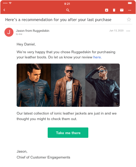136x167 pixels.
Task: Click the green Take me there button
Action: pyautogui.click(x=68, y=133)
